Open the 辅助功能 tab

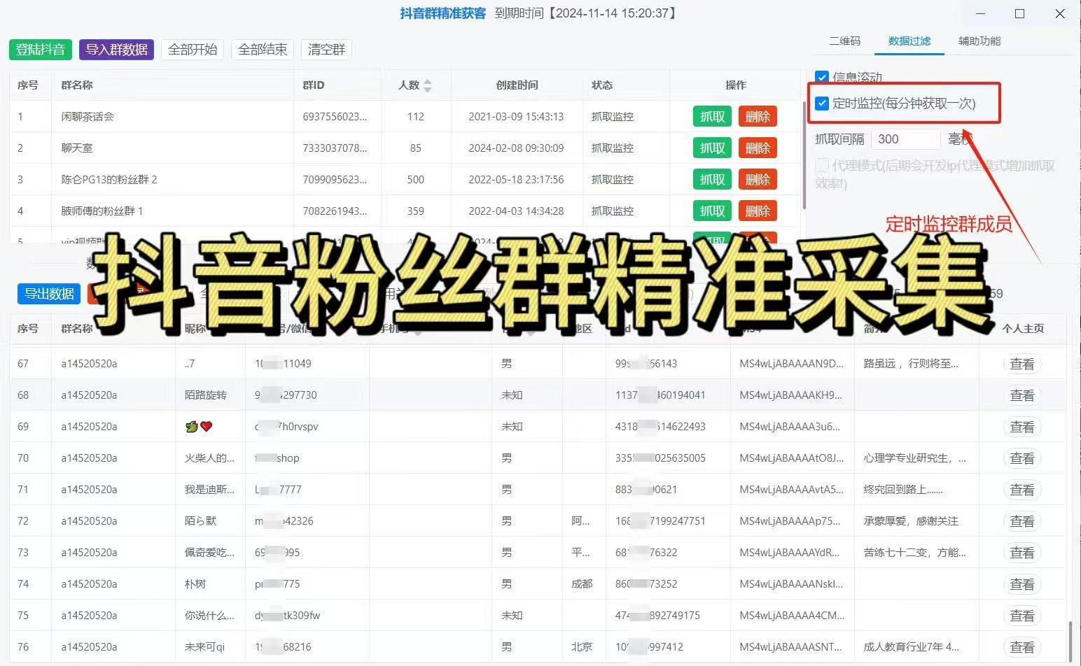click(x=979, y=41)
